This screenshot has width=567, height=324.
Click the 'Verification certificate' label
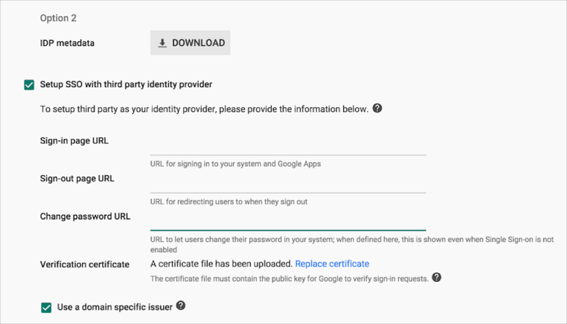pos(84,264)
